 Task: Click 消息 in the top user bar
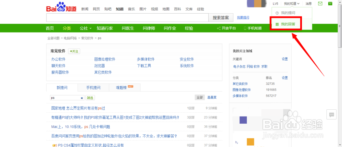[x=308, y=3]
